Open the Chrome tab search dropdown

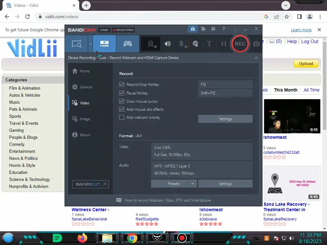point(286,5)
